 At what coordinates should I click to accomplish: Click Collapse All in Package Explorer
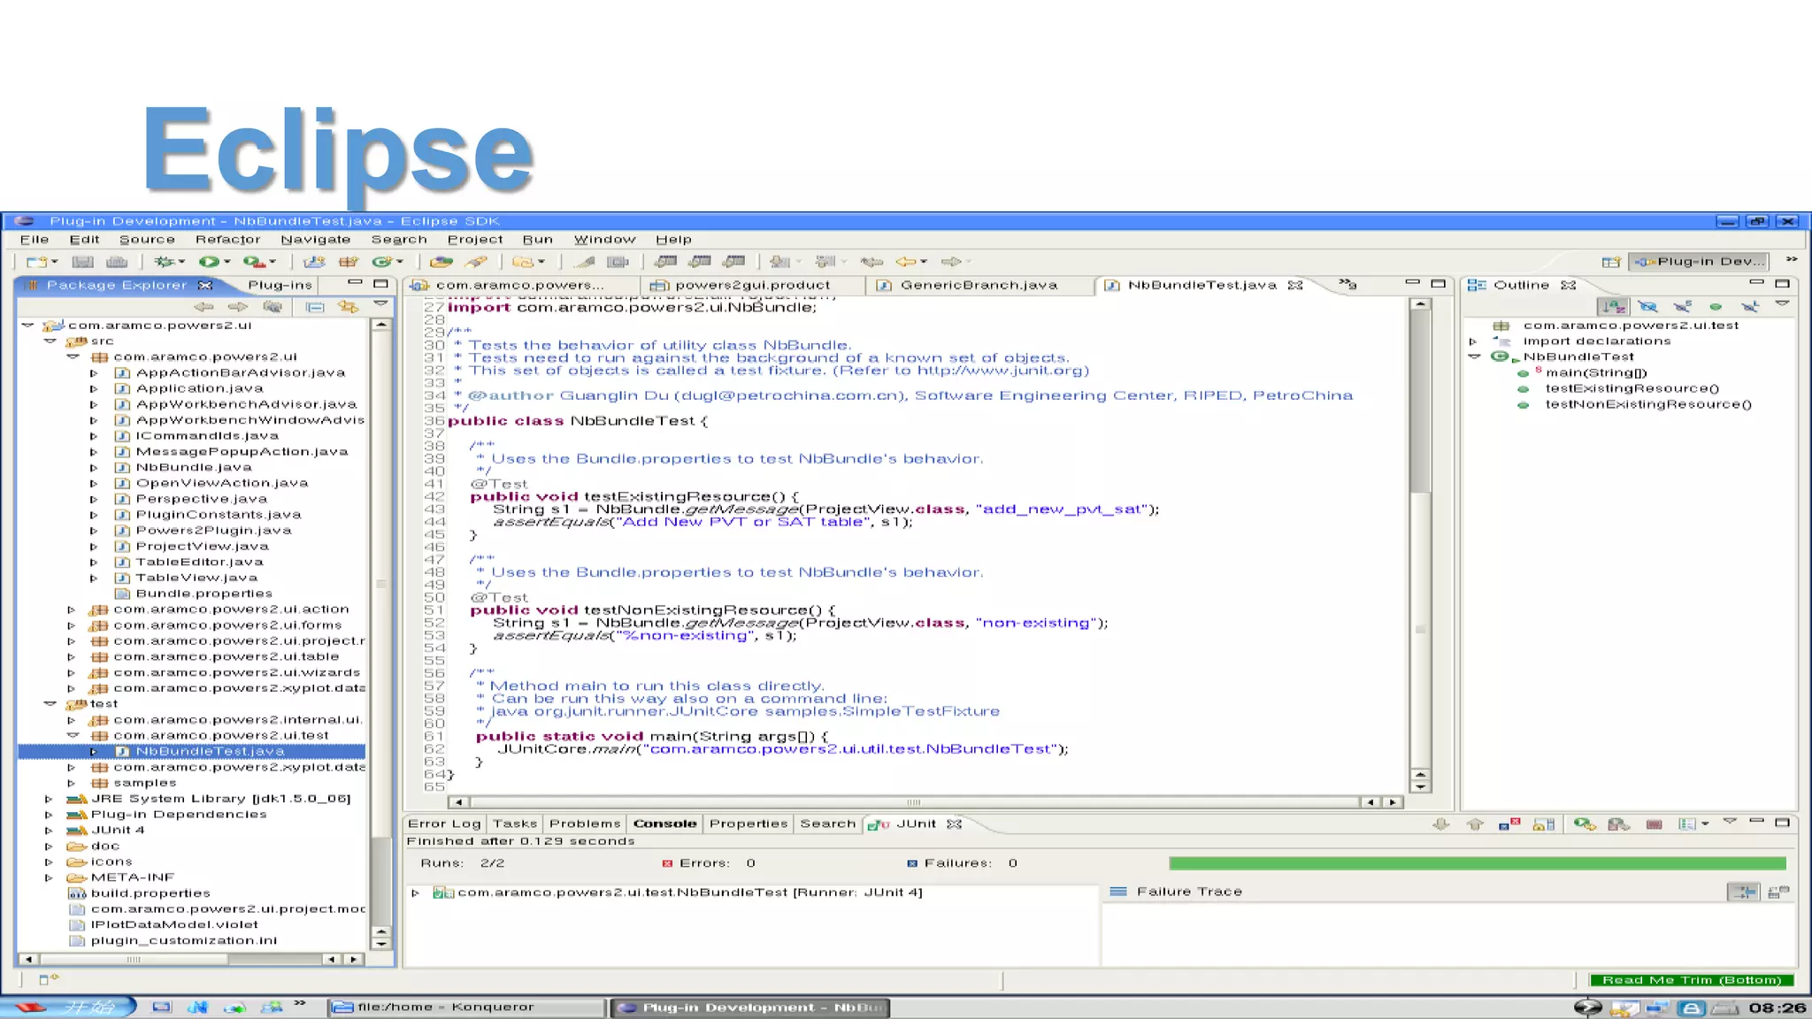click(x=314, y=307)
